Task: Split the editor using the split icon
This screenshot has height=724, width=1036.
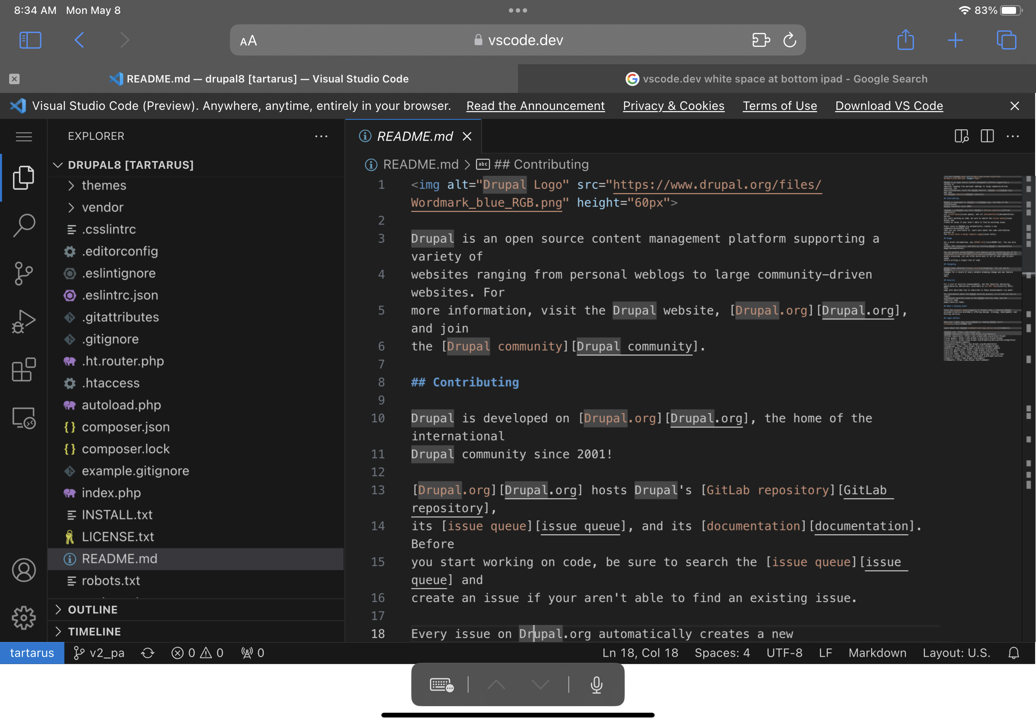Action: click(x=987, y=136)
